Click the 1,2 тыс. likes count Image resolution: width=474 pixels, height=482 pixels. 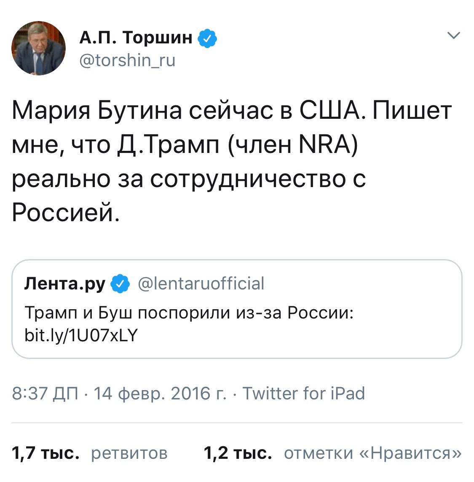[x=238, y=453]
